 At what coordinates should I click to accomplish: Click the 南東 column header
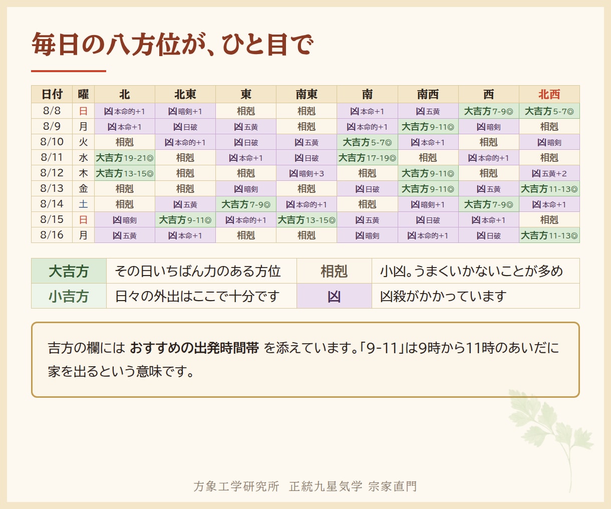pos(307,94)
